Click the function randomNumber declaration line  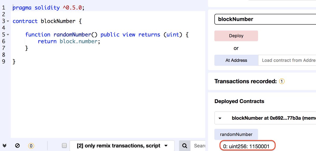click(107, 34)
